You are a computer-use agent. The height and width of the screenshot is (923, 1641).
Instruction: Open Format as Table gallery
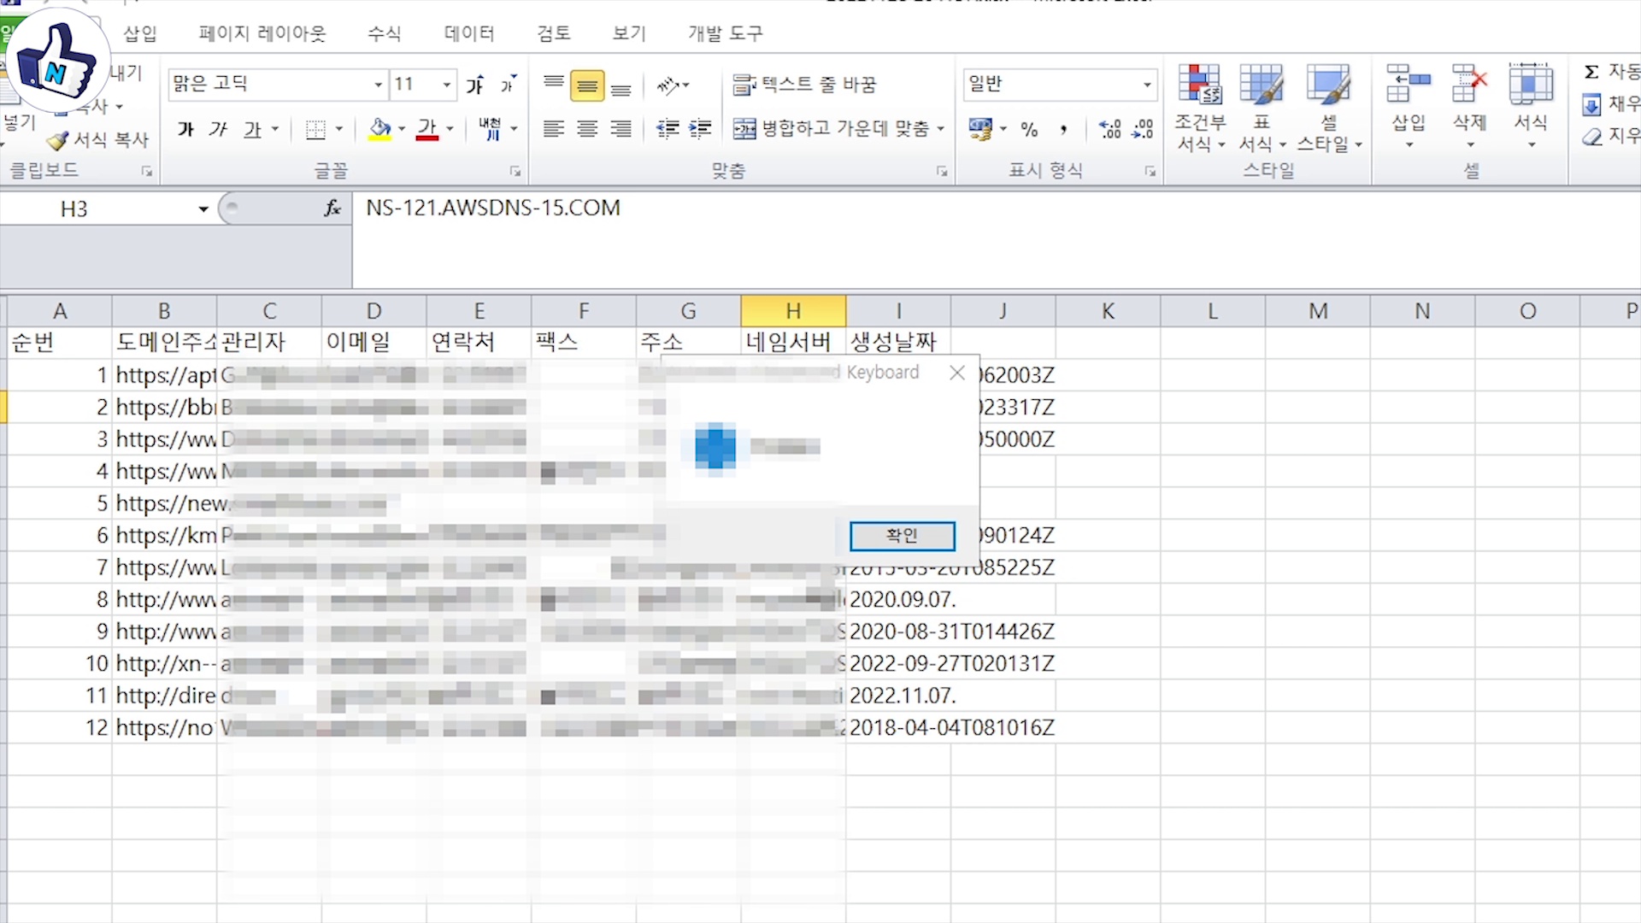pos(1262,85)
